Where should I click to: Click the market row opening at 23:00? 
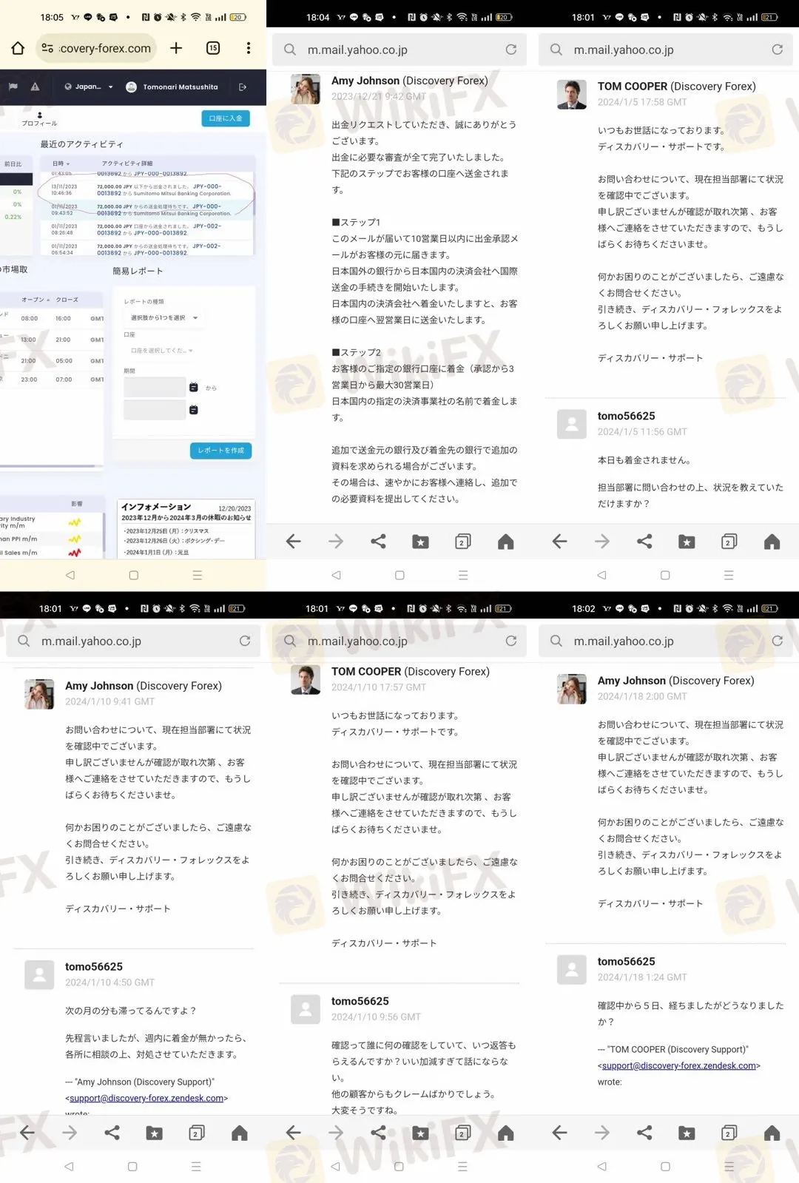click(x=52, y=380)
